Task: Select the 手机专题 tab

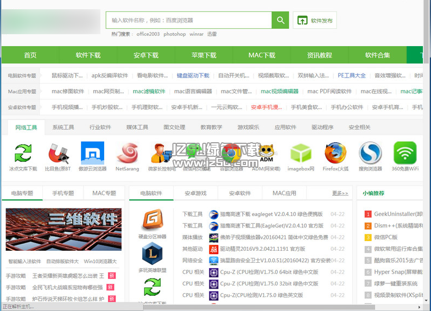Action: 63,193
